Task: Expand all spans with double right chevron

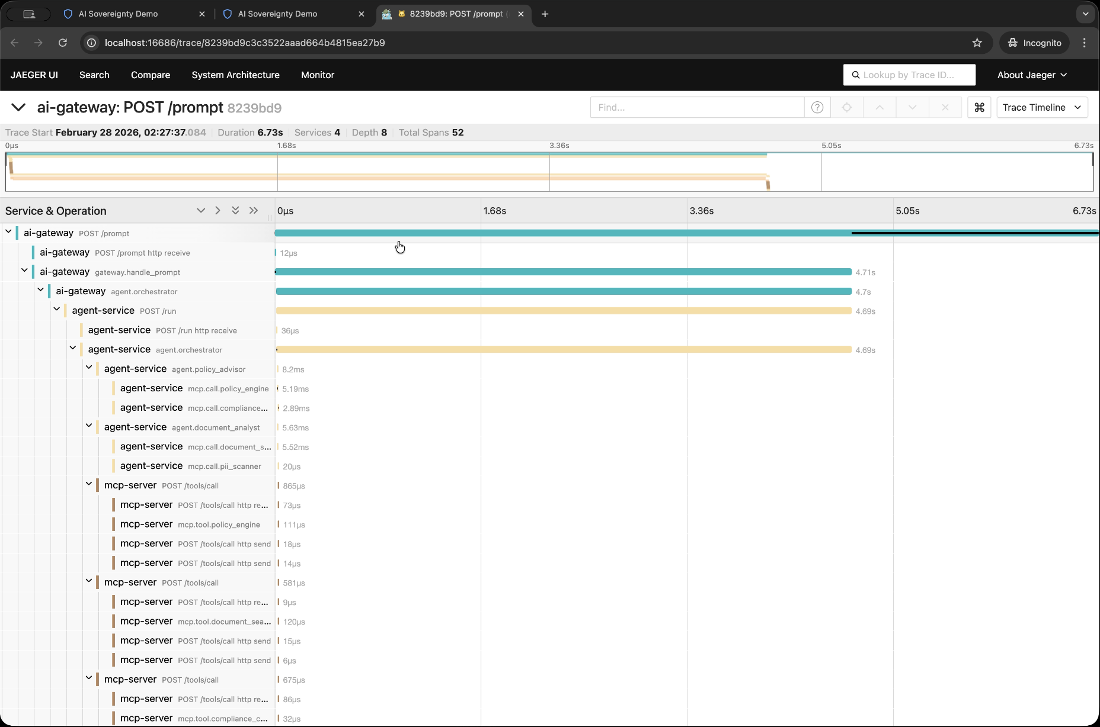Action: 254,211
